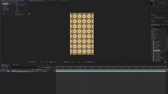
Task: Select the CC Glass effect
Action: (x=156, y=48)
